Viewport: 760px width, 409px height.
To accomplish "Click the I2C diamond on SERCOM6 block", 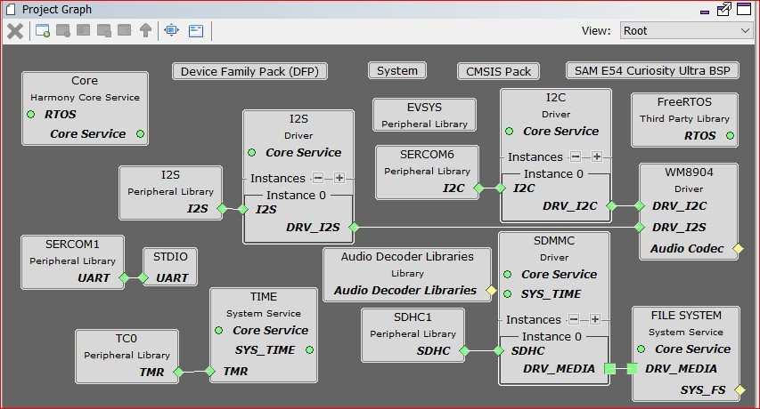I will (478, 188).
